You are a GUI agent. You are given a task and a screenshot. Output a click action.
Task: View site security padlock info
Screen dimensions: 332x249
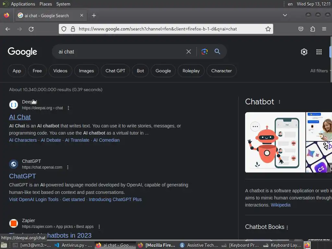[x=73, y=29]
